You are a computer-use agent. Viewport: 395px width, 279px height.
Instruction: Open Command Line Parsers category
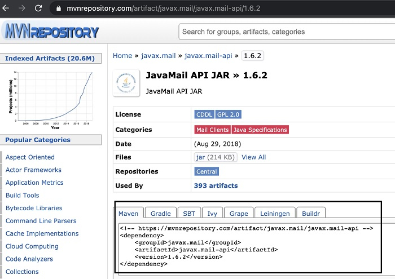tap(41, 221)
